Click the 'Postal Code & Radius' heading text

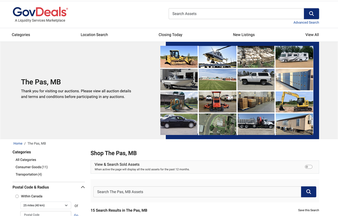(x=30, y=187)
